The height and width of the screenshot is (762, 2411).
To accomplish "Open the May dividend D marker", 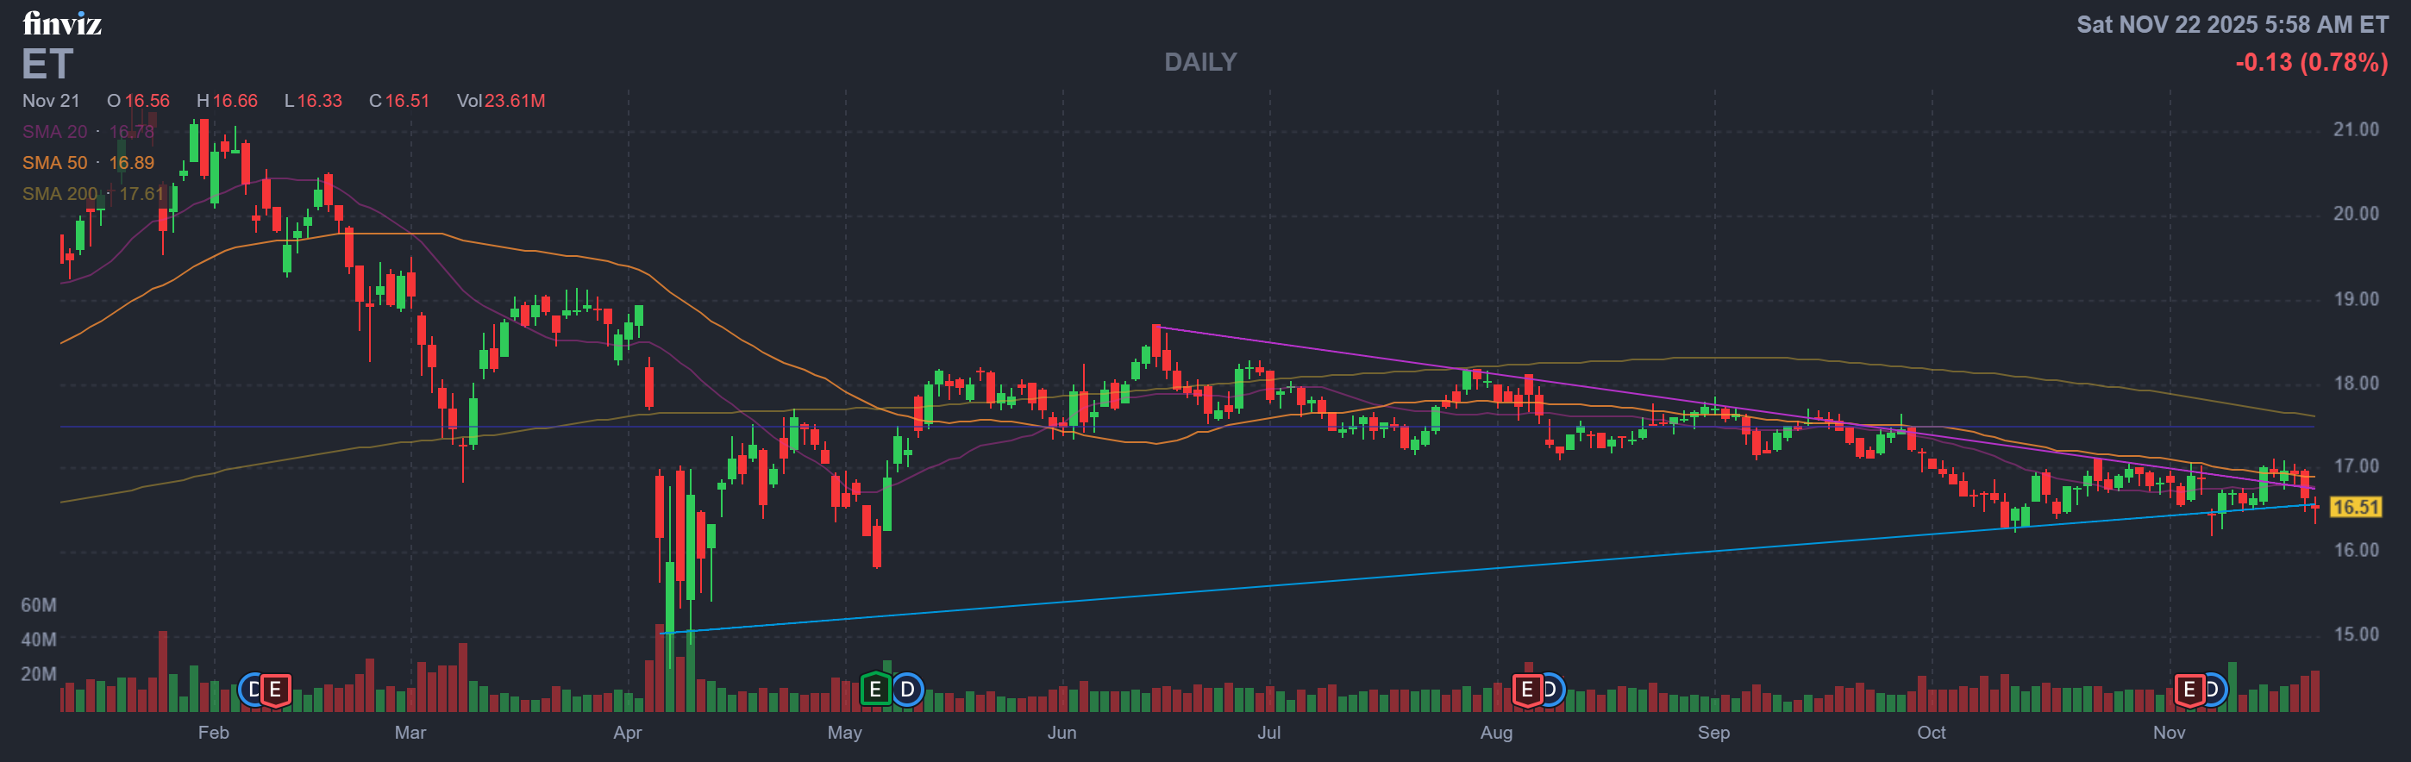I will [x=907, y=690].
